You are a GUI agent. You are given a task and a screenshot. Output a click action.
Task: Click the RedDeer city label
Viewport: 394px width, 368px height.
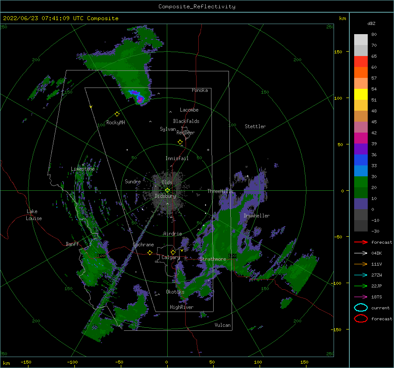point(186,133)
